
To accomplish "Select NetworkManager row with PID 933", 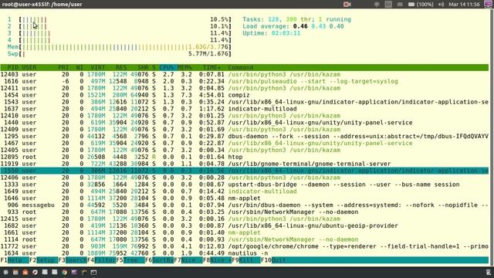I will (245, 212).
